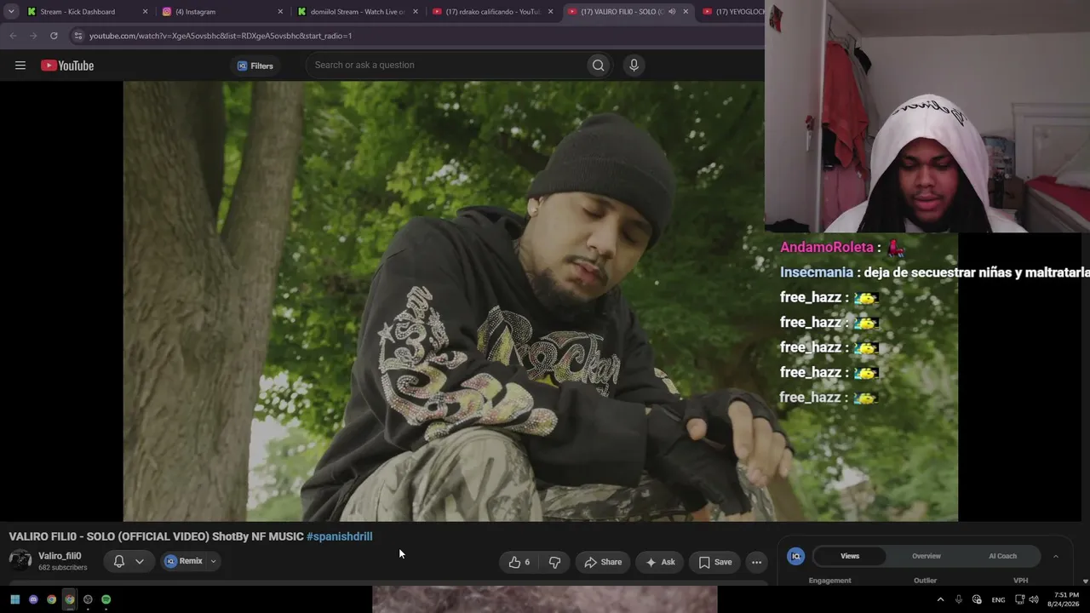View site information icon in address bar
This screenshot has height=613, width=1090.
pyautogui.click(x=78, y=36)
